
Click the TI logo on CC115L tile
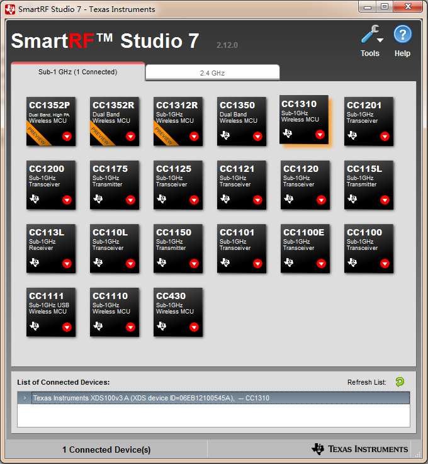pos(352,199)
